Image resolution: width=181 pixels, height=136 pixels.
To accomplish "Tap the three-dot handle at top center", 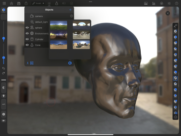I will (x=90, y=2).
